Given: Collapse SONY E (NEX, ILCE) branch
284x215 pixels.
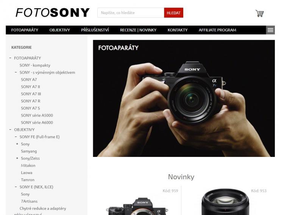Looking at the screenshot, I should click(x=16, y=187).
